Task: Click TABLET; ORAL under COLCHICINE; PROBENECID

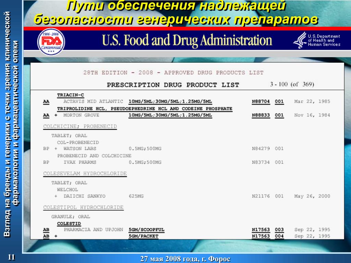Action: [x=69, y=136]
